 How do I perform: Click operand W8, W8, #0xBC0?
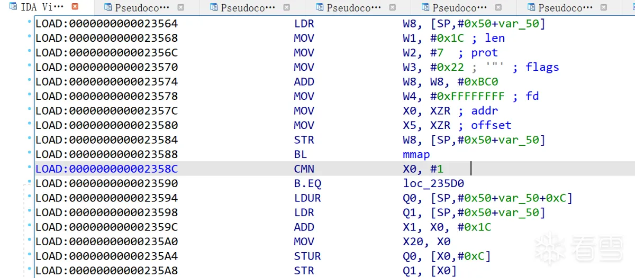tap(450, 81)
